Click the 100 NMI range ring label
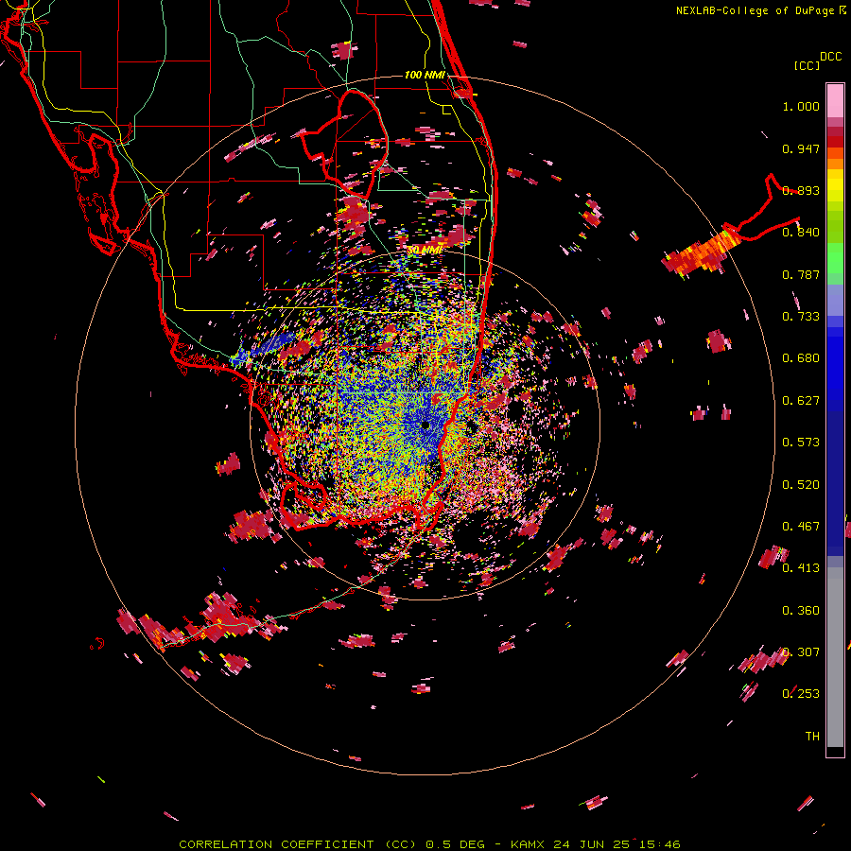851x851 pixels. pyautogui.click(x=425, y=75)
